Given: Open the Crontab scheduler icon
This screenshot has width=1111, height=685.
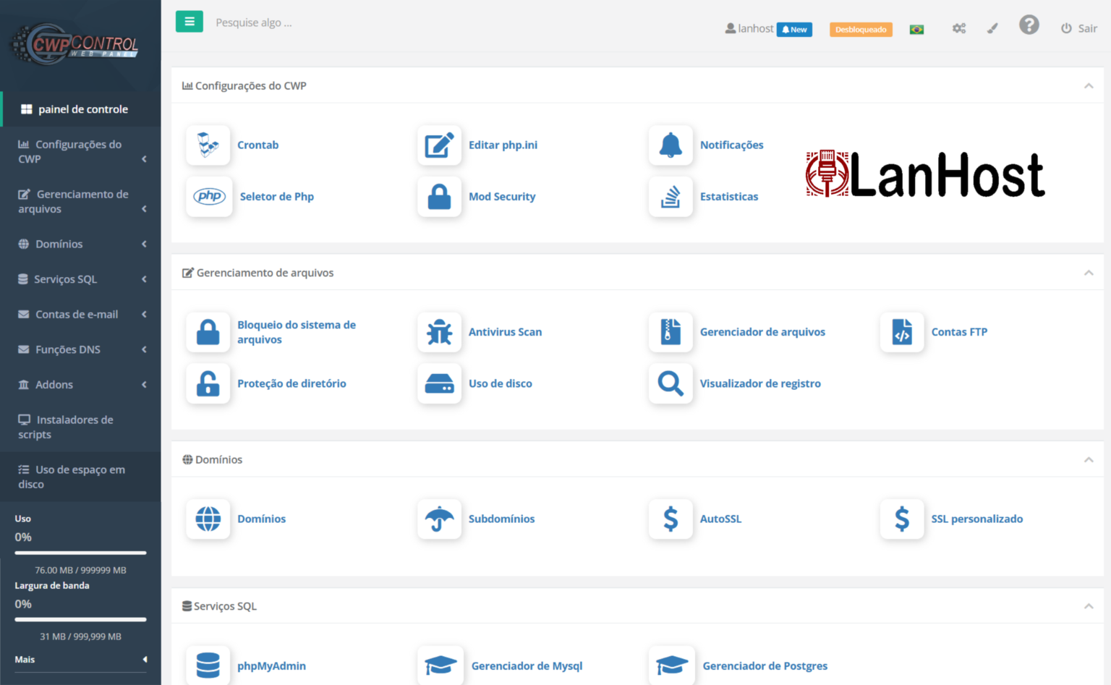Looking at the screenshot, I should [x=208, y=145].
